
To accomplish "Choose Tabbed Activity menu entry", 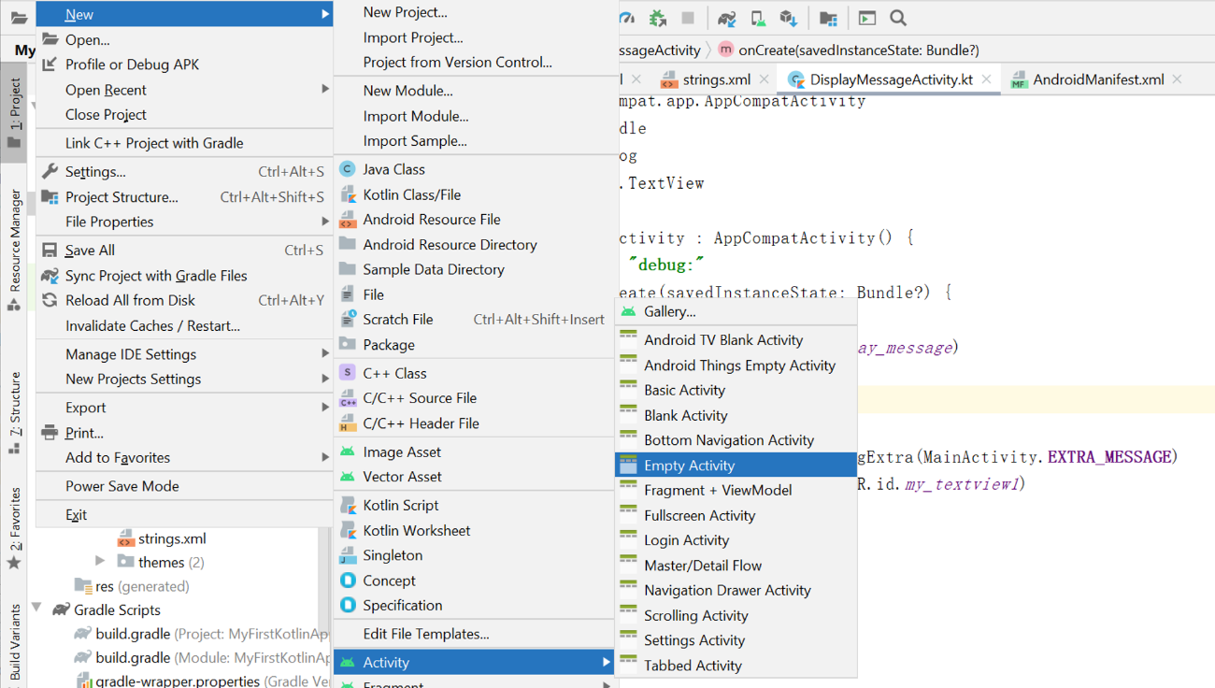I will tap(736, 666).
